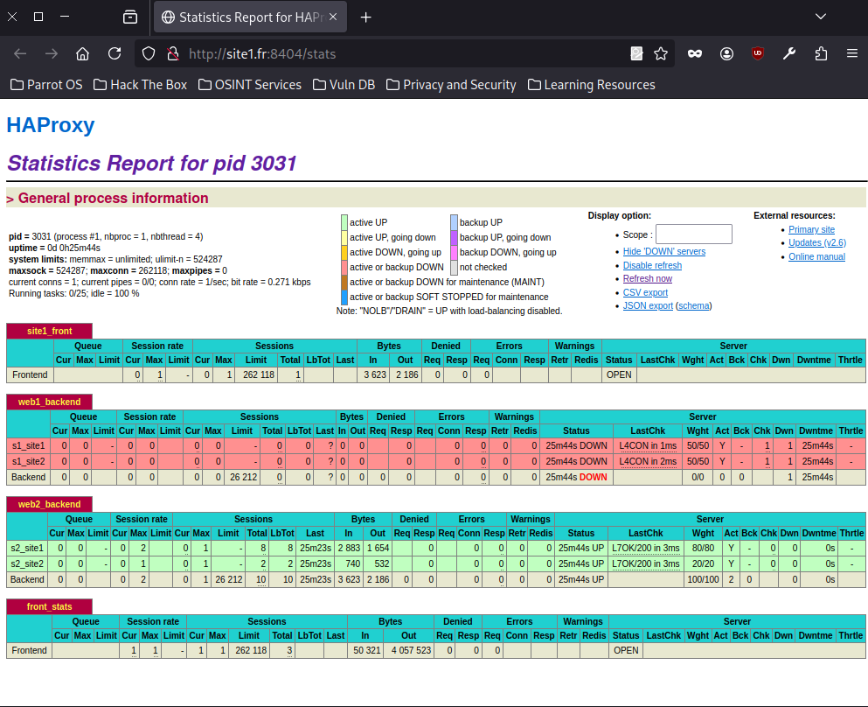Click the Hide 'DOWN' servers link
The image size is (868, 707).
pos(664,251)
